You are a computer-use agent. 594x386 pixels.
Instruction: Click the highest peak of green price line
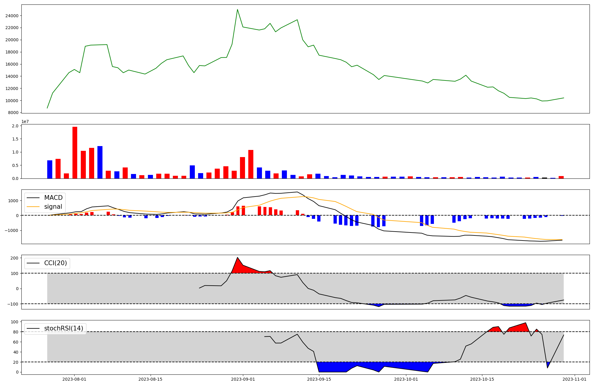click(237, 10)
